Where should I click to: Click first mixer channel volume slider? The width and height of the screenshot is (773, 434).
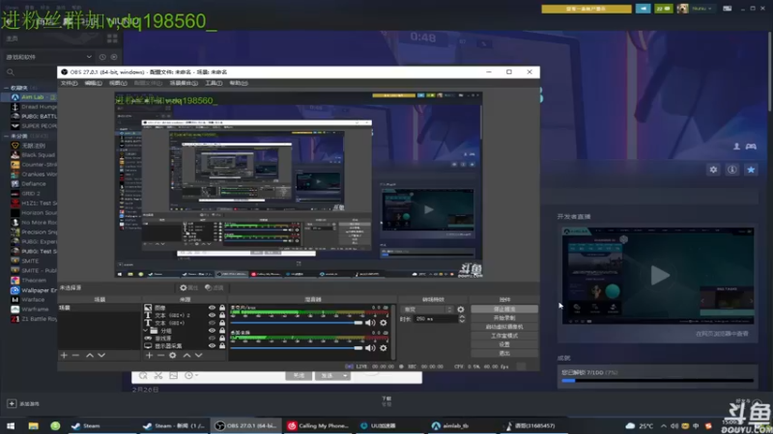coord(297,323)
